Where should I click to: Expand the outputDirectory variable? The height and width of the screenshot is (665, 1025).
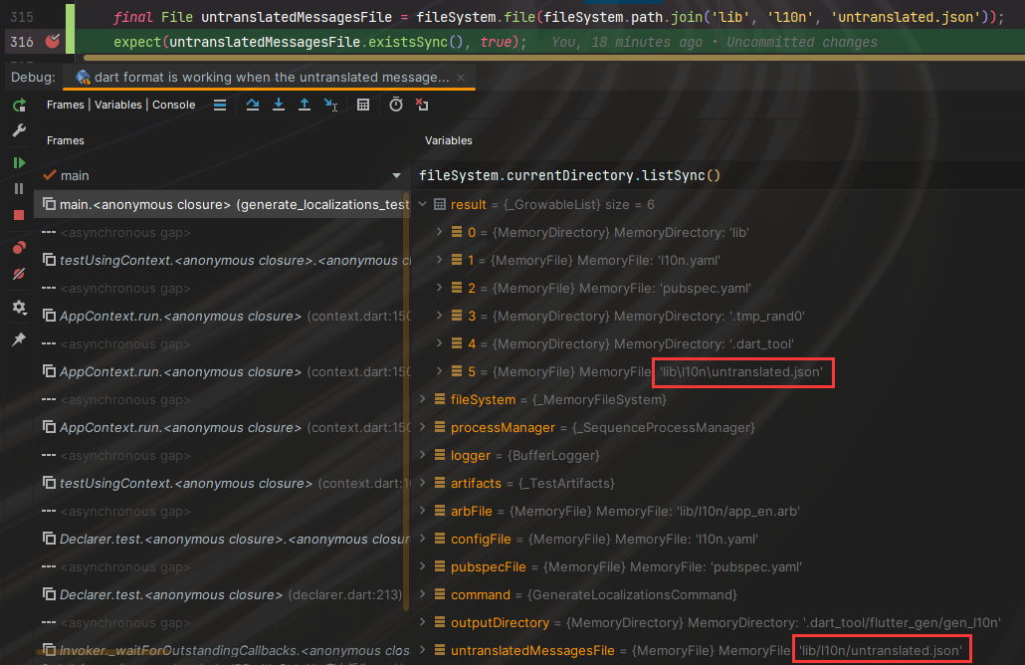[423, 622]
